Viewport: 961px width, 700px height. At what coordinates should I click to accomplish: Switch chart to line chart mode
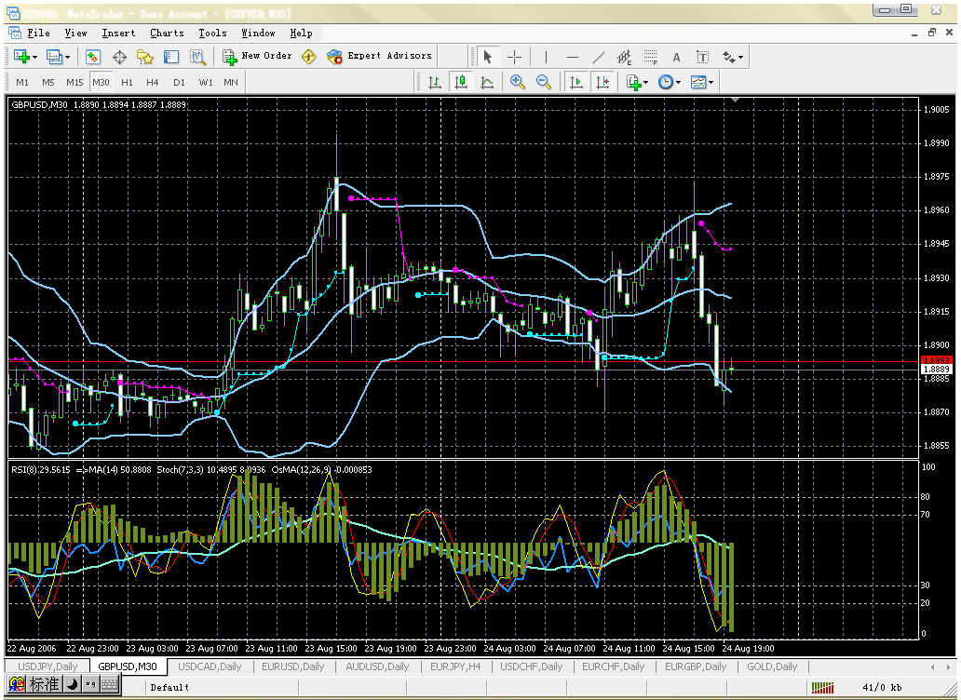click(x=486, y=82)
